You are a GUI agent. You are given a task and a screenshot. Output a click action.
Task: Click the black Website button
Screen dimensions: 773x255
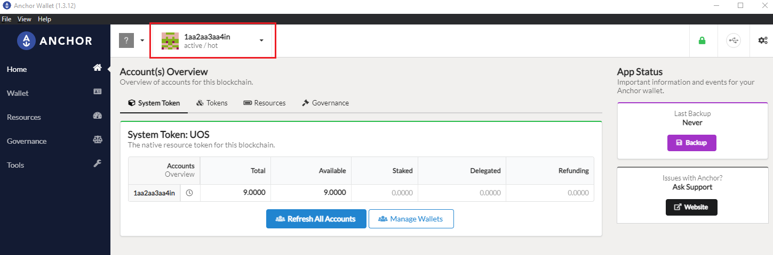691,207
